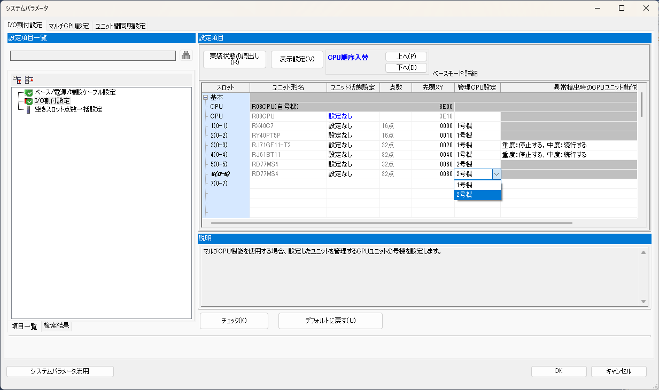Click the expand-all tree icon
The image size is (659, 390).
[28, 79]
